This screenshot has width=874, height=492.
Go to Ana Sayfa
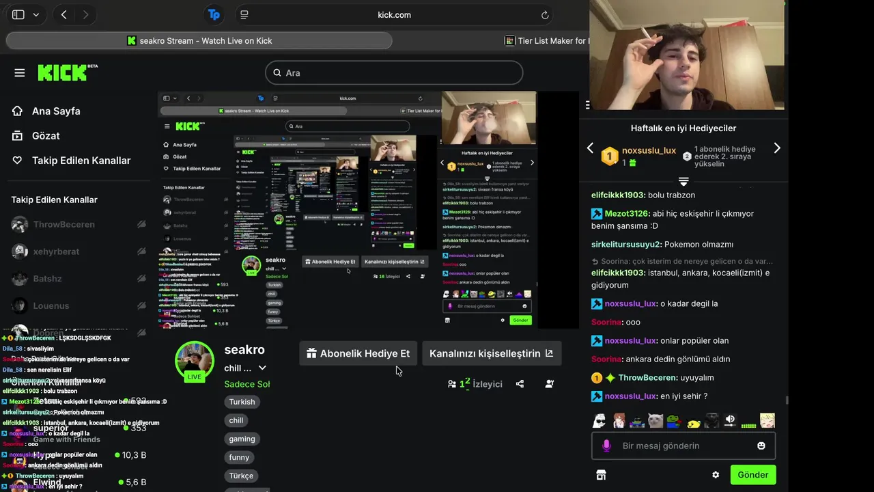[x=46, y=111]
